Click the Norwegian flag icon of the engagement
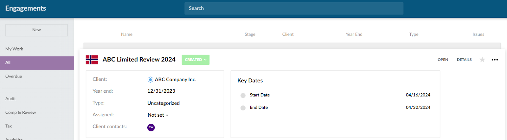Screen dimensions: 507x140 point(92,60)
